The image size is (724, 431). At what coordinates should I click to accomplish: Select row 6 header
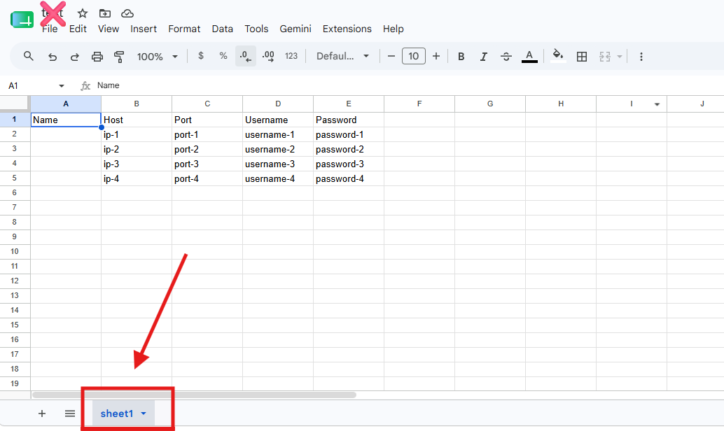pos(15,193)
